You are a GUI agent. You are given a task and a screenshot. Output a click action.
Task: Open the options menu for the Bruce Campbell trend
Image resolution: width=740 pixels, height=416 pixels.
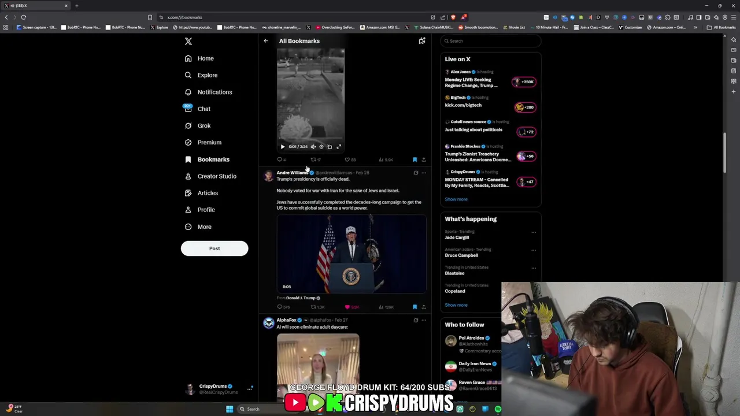point(534,250)
